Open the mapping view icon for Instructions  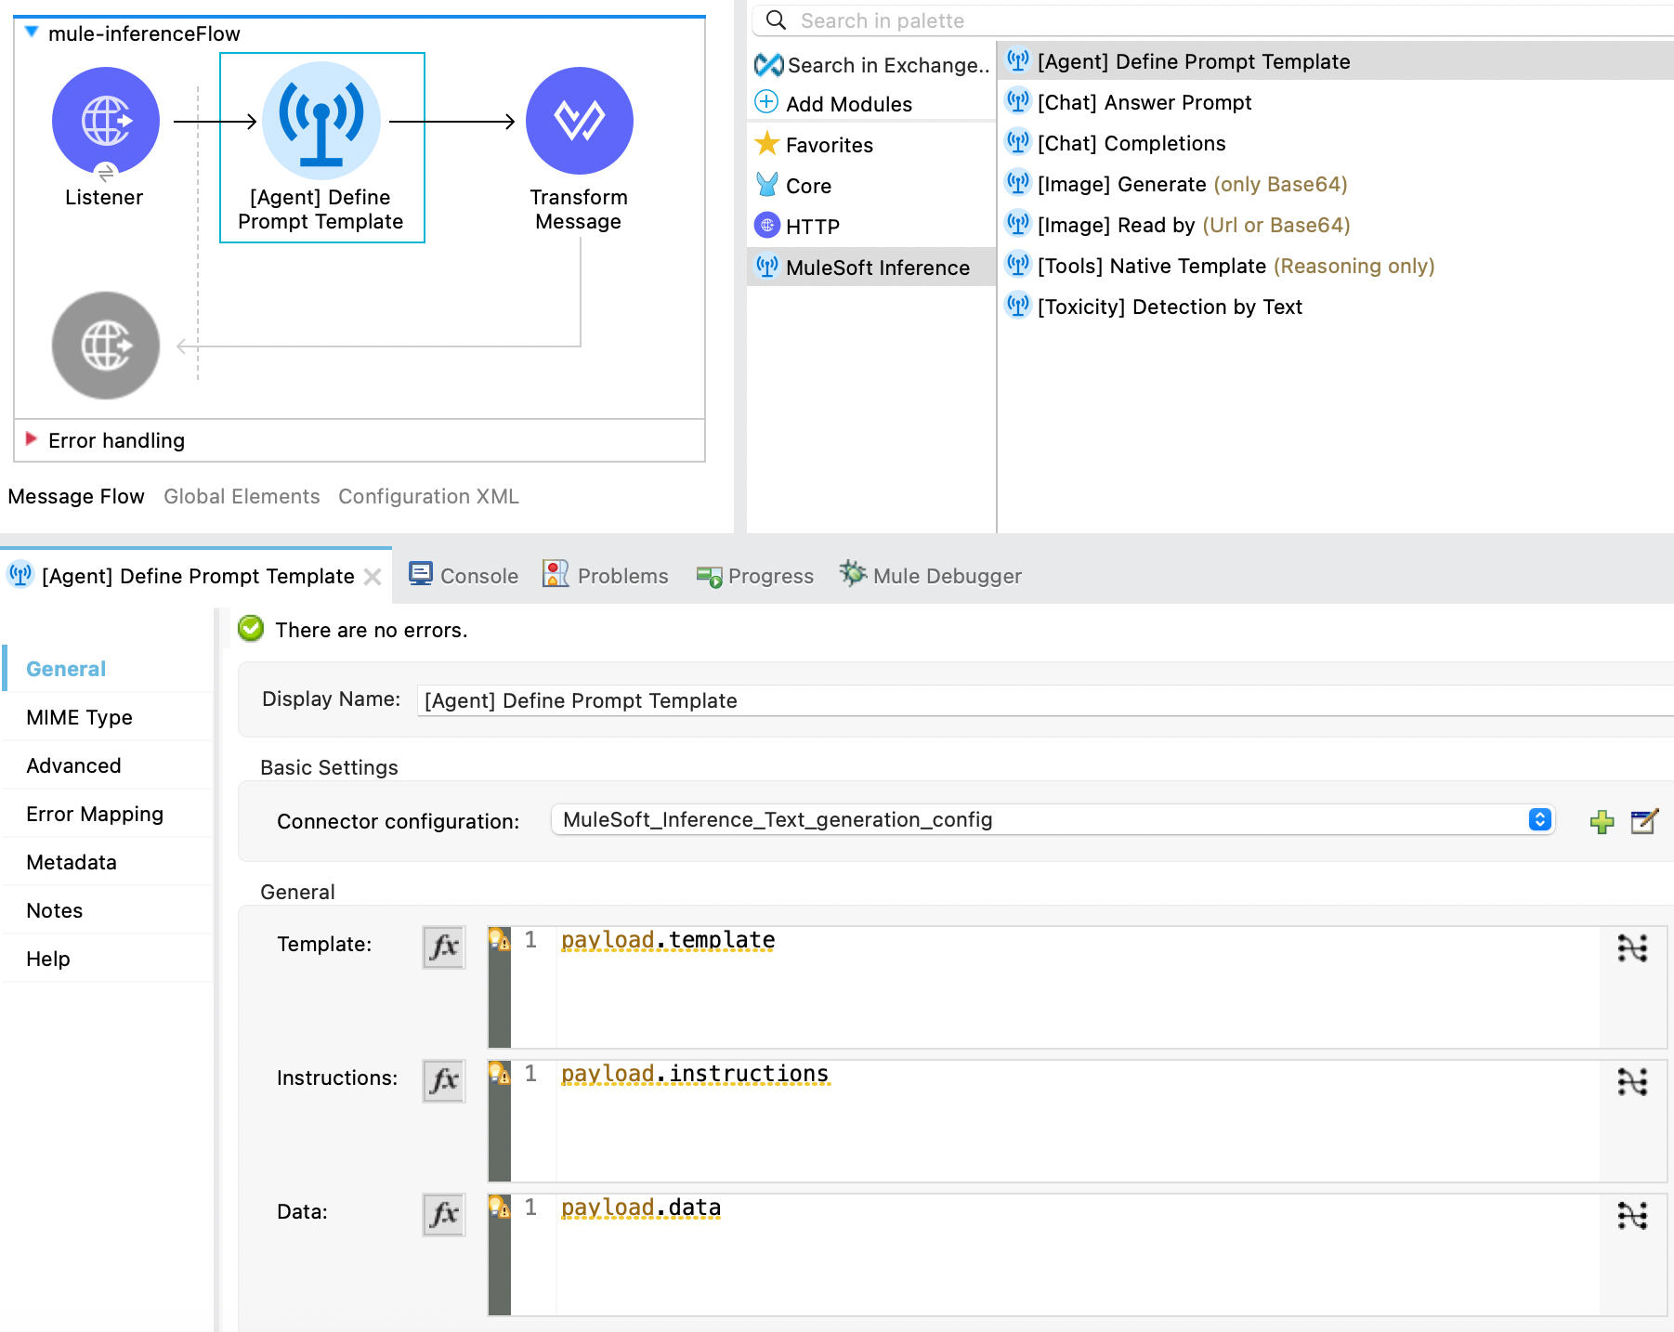tap(1632, 1081)
